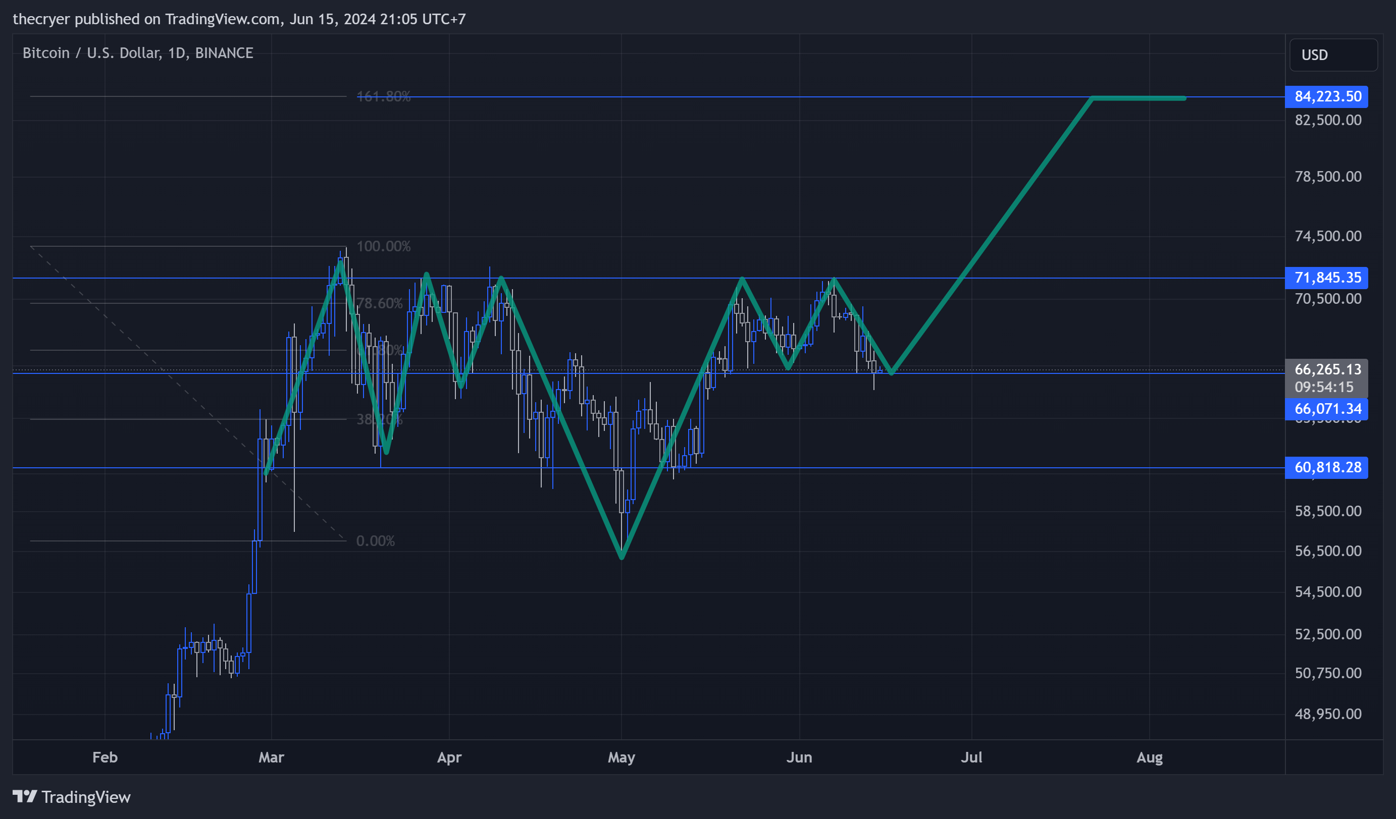Click the Jul label on time axis
The width and height of the screenshot is (1396, 819).
coord(972,757)
